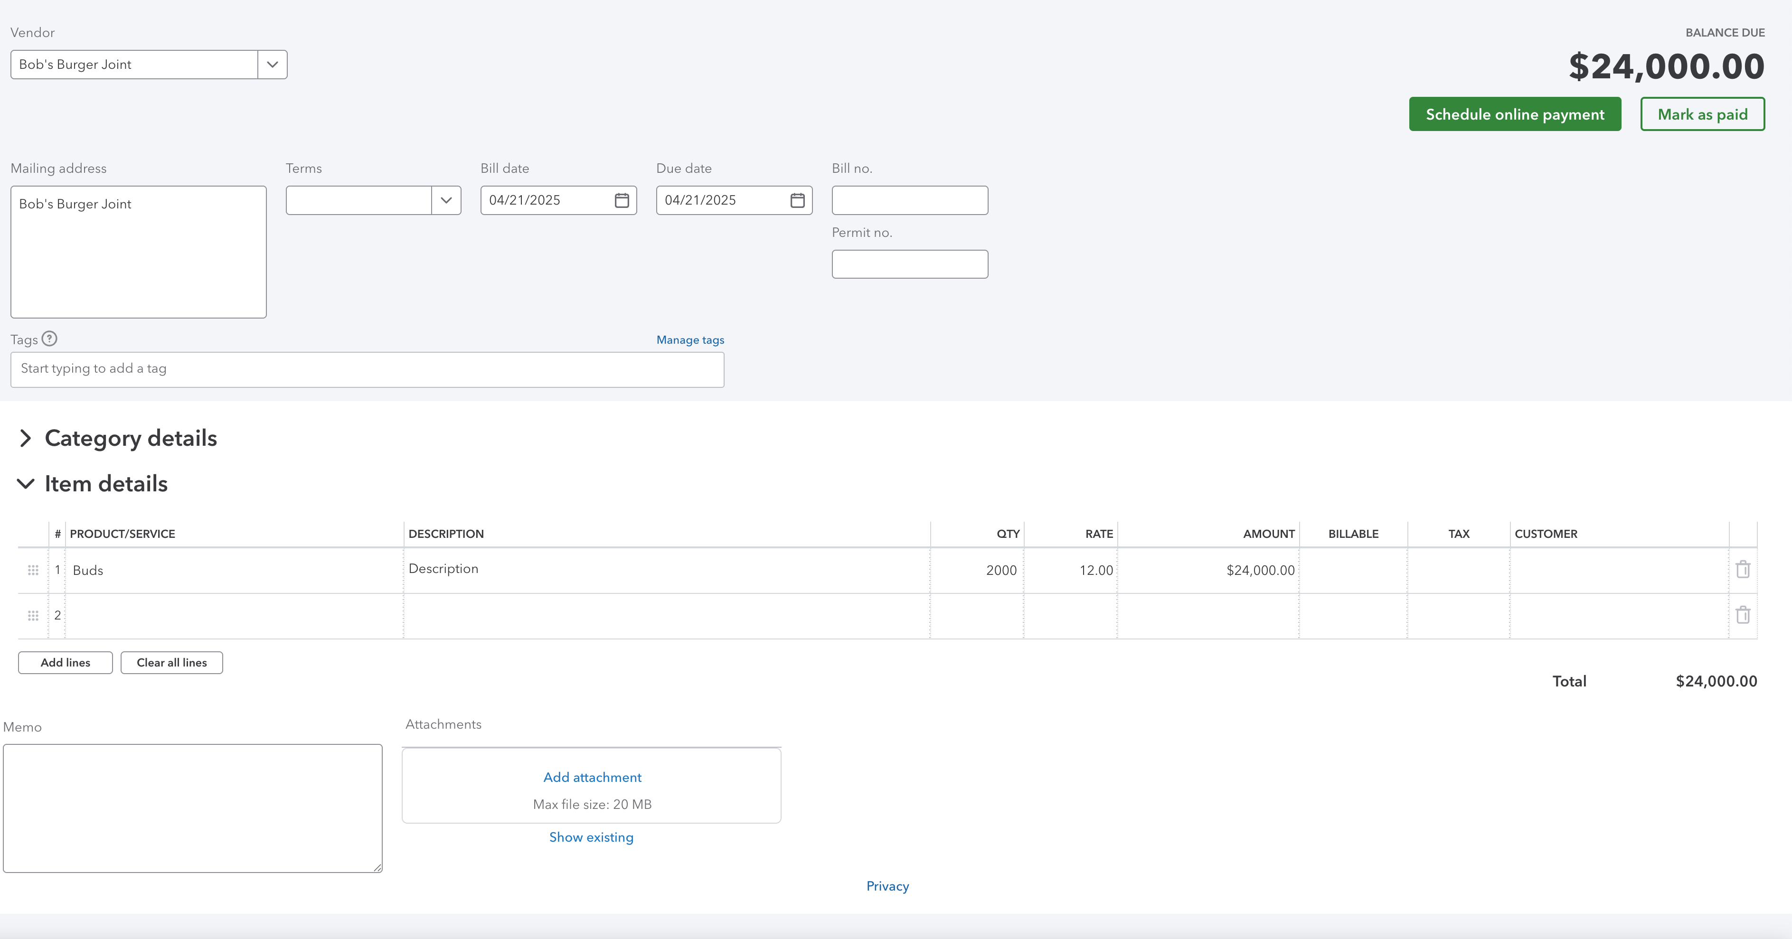Click the Billable cell of line 1

(x=1353, y=570)
